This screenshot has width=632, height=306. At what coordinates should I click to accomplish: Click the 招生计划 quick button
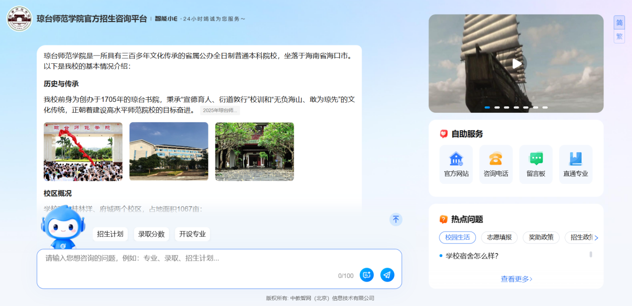click(x=110, y=234)
